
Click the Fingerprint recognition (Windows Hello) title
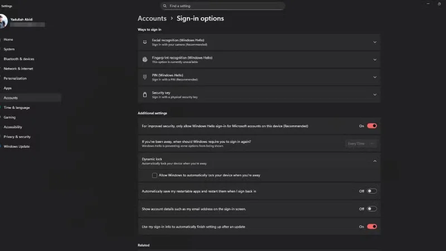[x=182, y=57]
